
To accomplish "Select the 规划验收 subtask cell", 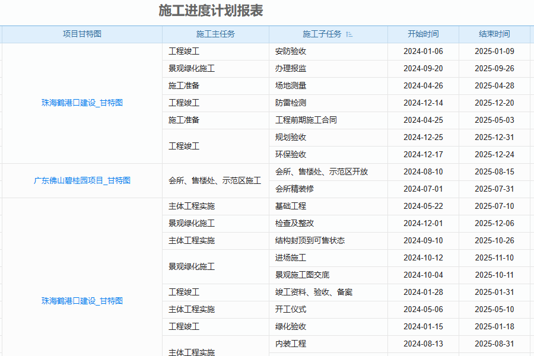I will tap(328, 137).
